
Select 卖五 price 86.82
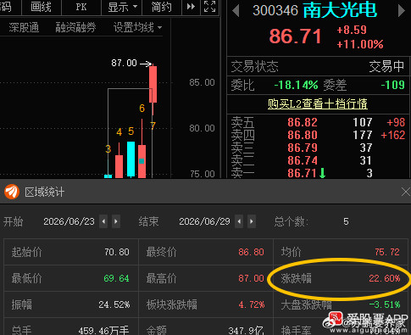(x=303, y=122)
